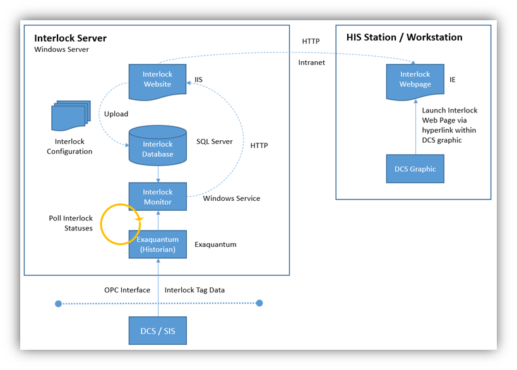
Task: Open the Interlock Monitor component
Action: 157,196
